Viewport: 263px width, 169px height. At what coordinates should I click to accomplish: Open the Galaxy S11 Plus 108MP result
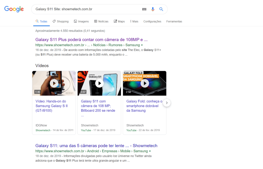click(91, 40)
